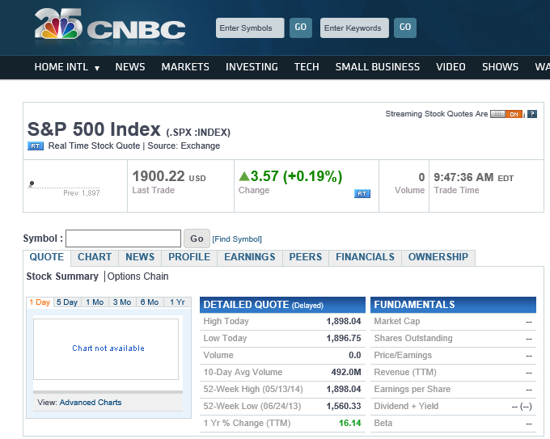
Task: Click the CNBC 25 peacock logo
Action: tap(109, 24)
